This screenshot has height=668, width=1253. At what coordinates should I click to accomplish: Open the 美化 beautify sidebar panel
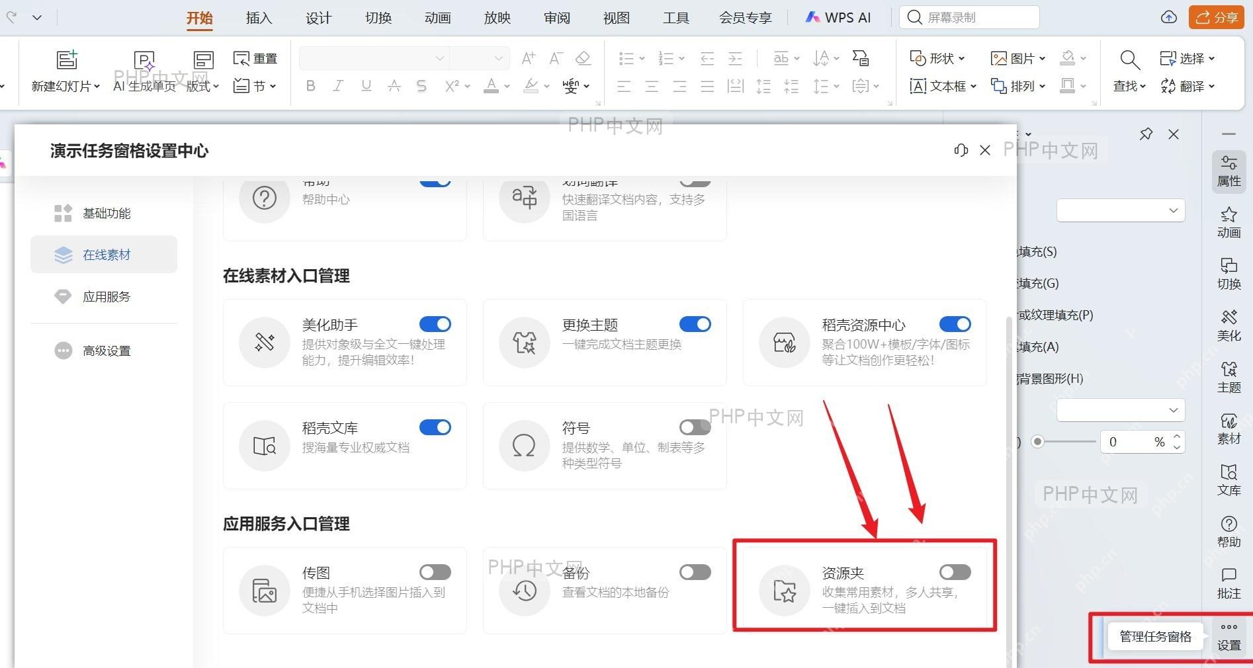[1229, 326]
